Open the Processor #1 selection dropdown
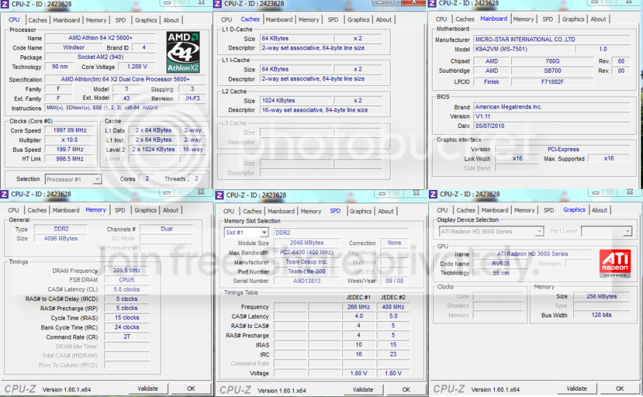Viewport: 643px width, 397px height. coord(97,179)
